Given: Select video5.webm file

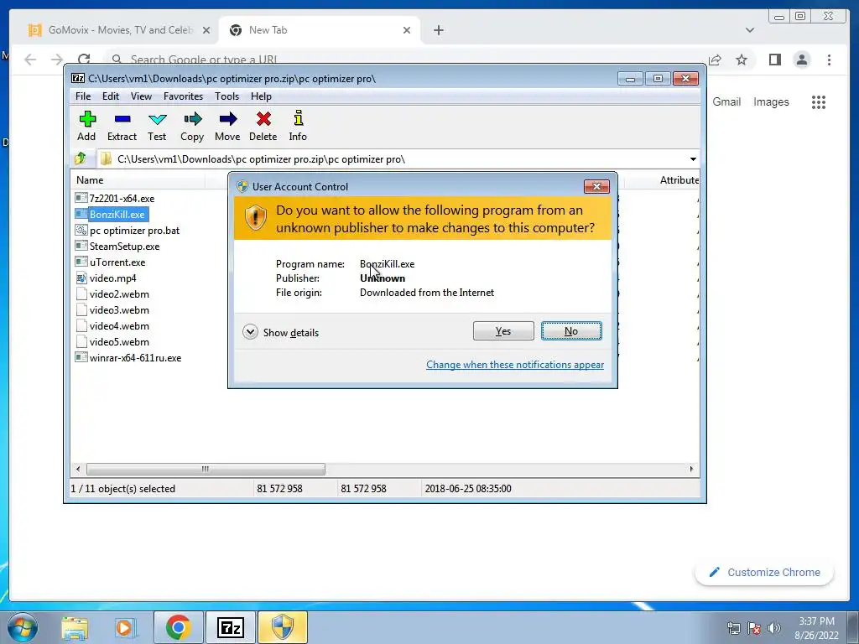Looking at the screenshot, I should (112, 342).
